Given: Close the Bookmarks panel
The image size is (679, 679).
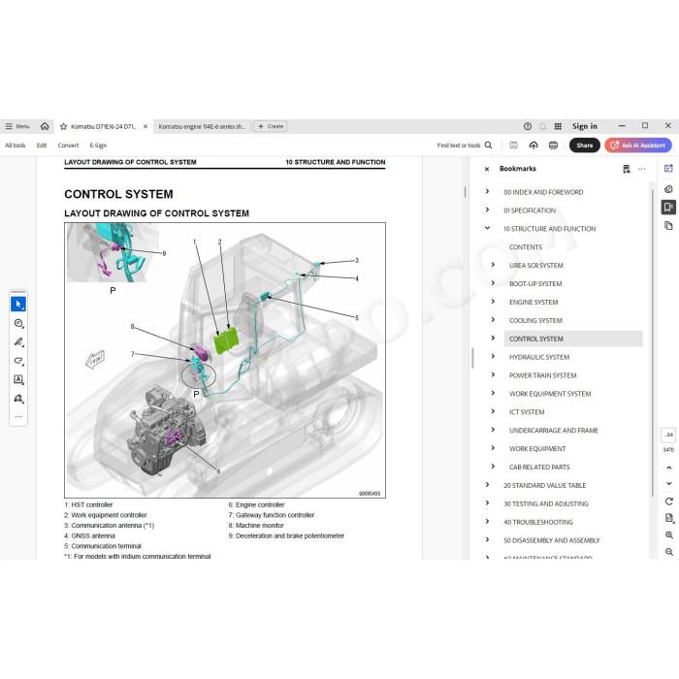Looking at the screenshot, I should [487, 169].
